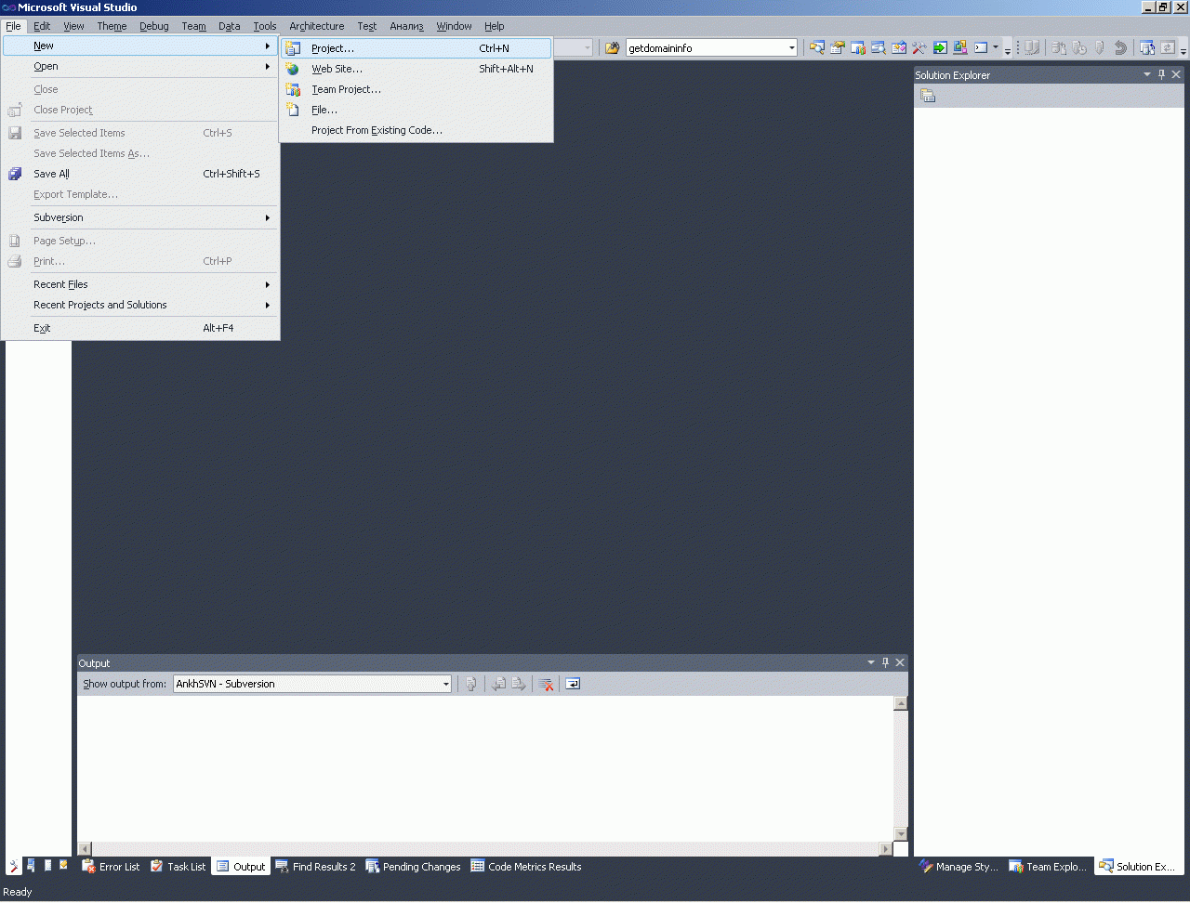This screenshot has width=1190, height=903.
Task: Click the Clear All icon in Output
Action: coord(546,684)
